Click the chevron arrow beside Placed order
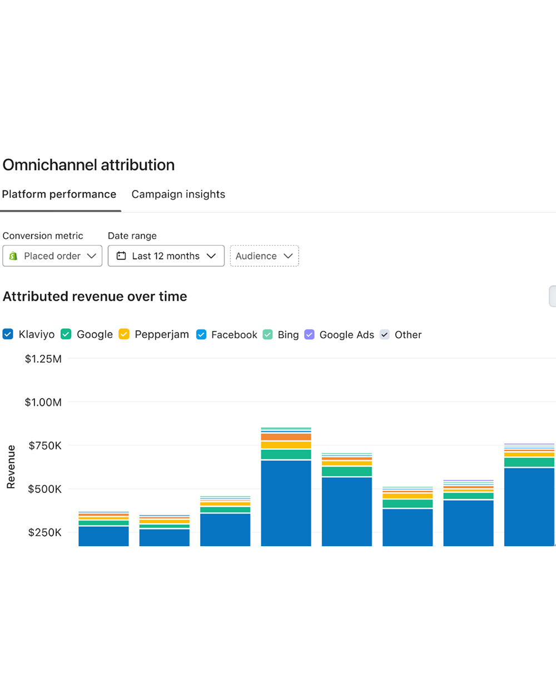This screenshot has height=696, width=556. [92, 256]
